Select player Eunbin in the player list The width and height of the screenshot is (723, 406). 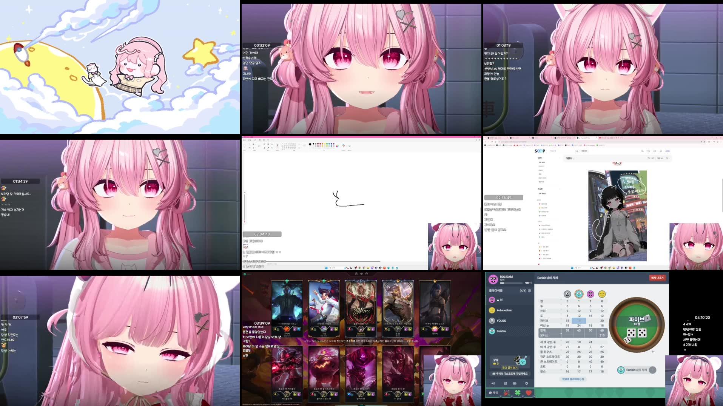[x=509, y=331]
